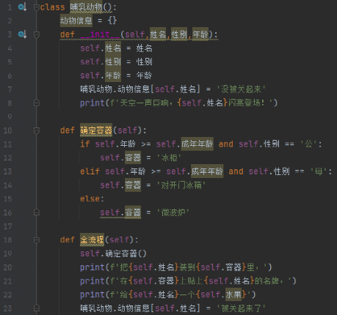Image resolution: width=337 pixels, height=315 pixels.
Task: Click the else keyword on line 15
Action: [x=90, y=199]
